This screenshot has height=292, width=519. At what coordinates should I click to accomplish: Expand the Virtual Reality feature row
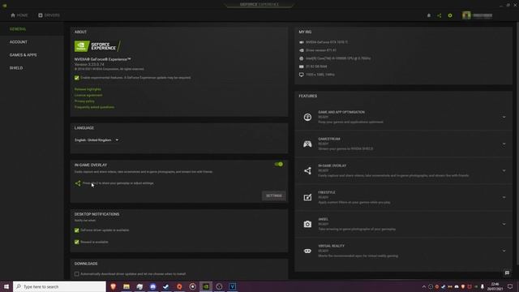click(x=504, y=251)
